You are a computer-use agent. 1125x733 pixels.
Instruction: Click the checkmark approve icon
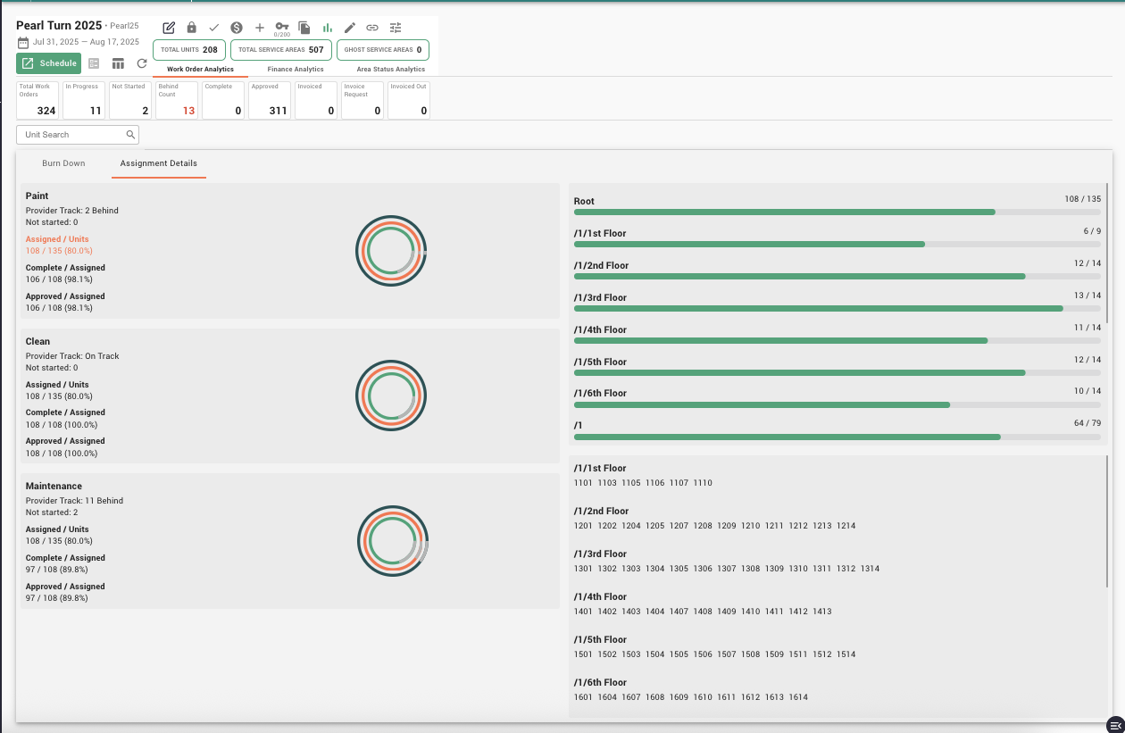click(213, 28)
